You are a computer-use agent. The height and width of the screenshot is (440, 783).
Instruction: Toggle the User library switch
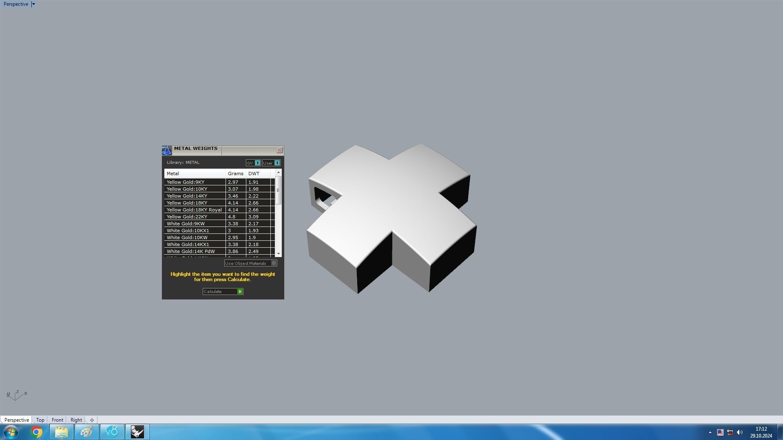click(271, 163)
